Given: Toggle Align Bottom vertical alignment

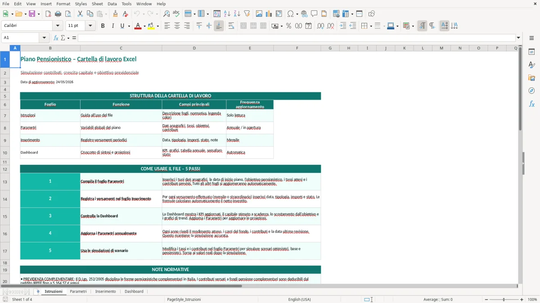Looking at the screenshot, I should [x=219, y=26].
